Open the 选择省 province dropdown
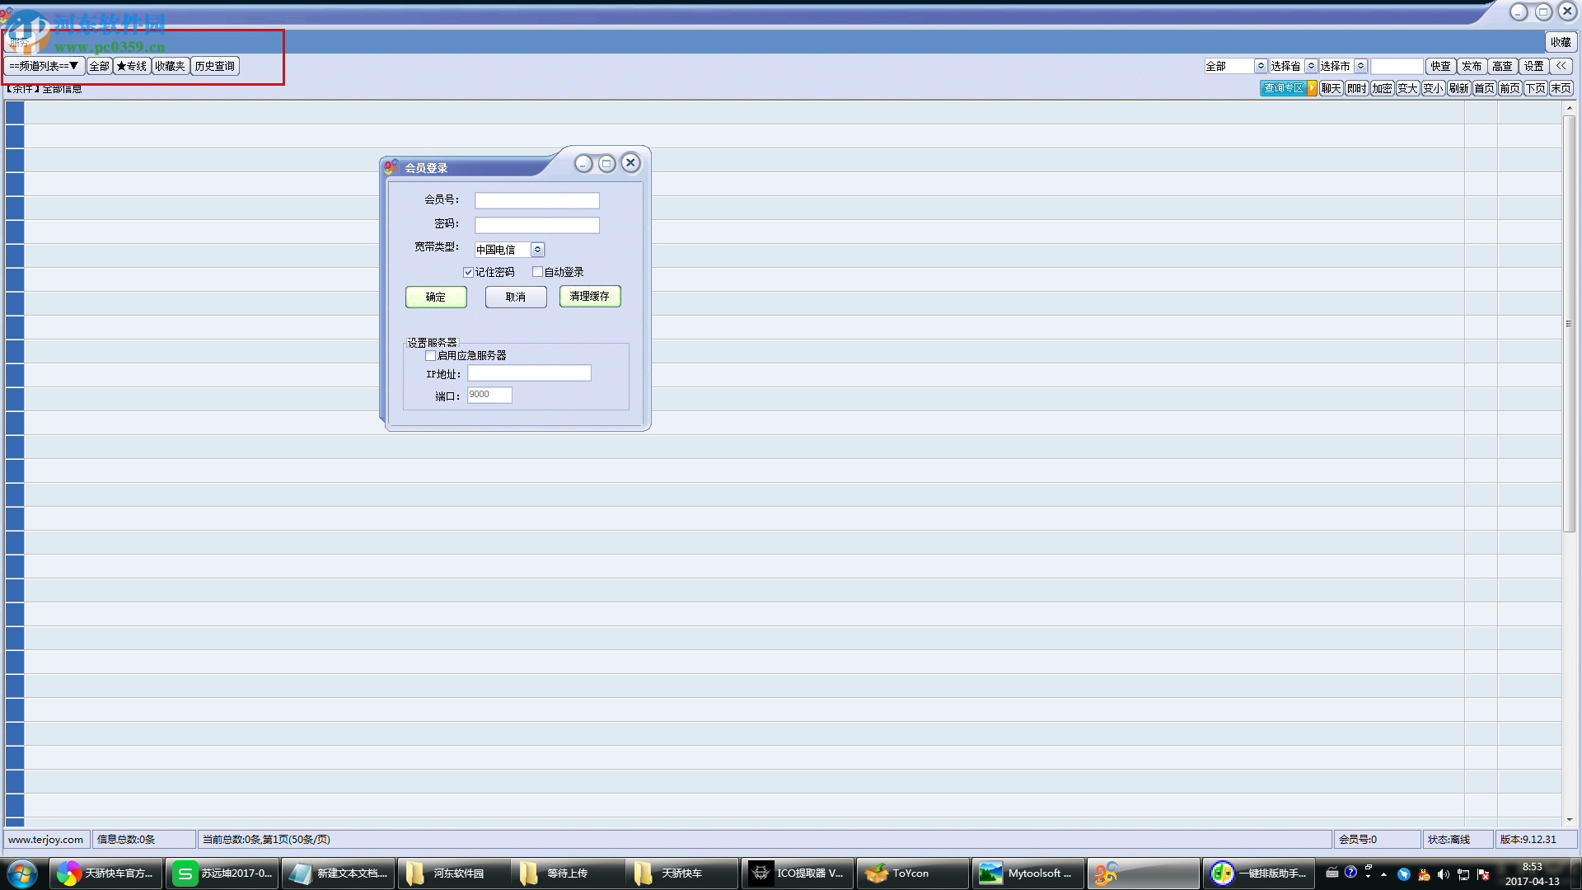This screenshot has height=890, width=1582. [x=1311, y=66]
